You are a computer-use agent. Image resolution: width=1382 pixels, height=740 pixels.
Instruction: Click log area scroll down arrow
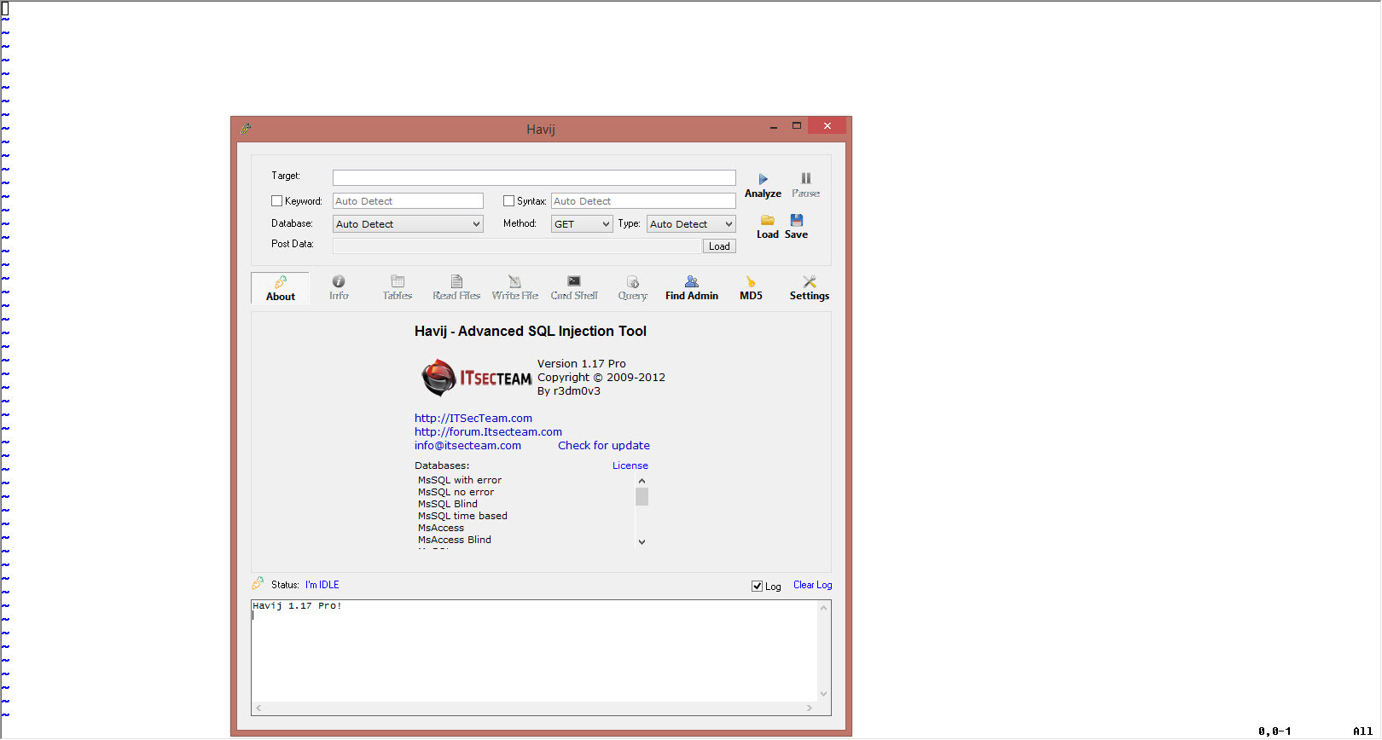coord(823,694)
